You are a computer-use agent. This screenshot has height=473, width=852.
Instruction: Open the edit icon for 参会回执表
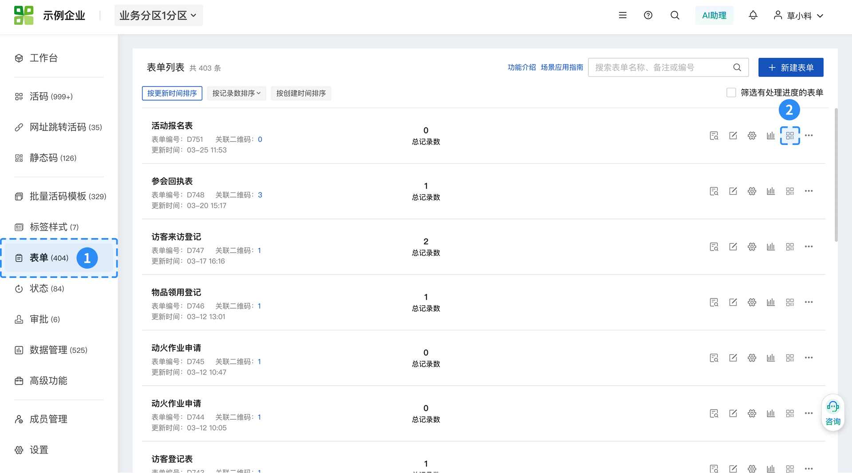click(733, 191)
